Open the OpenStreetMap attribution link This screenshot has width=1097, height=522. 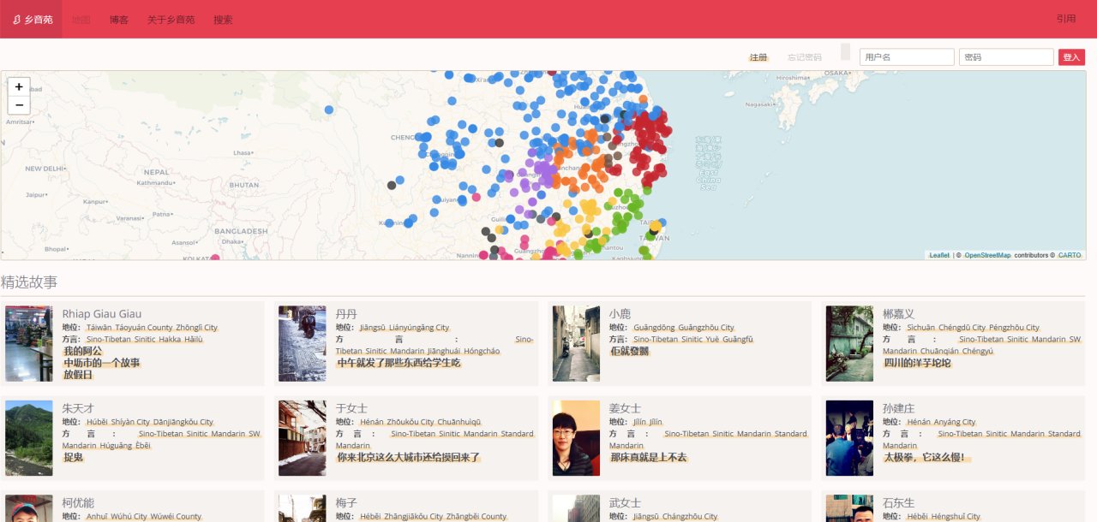[x=987, y=255]
